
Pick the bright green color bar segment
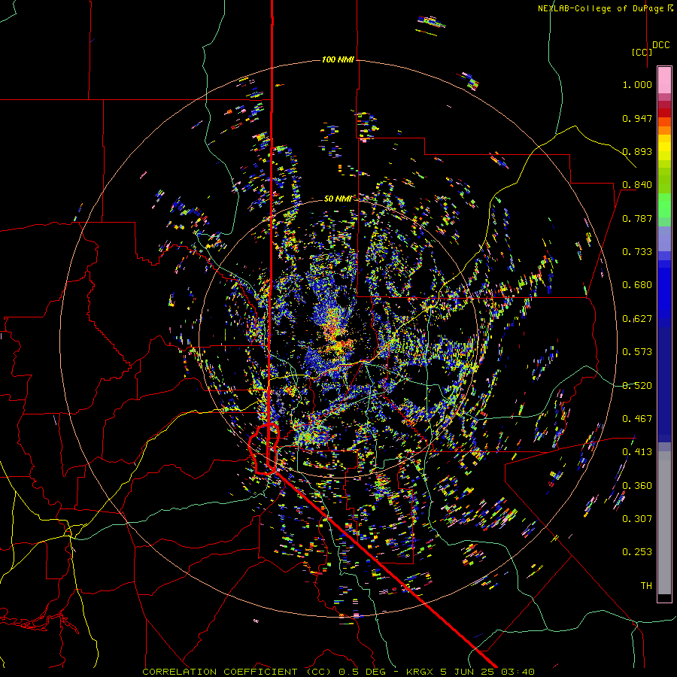664,206
